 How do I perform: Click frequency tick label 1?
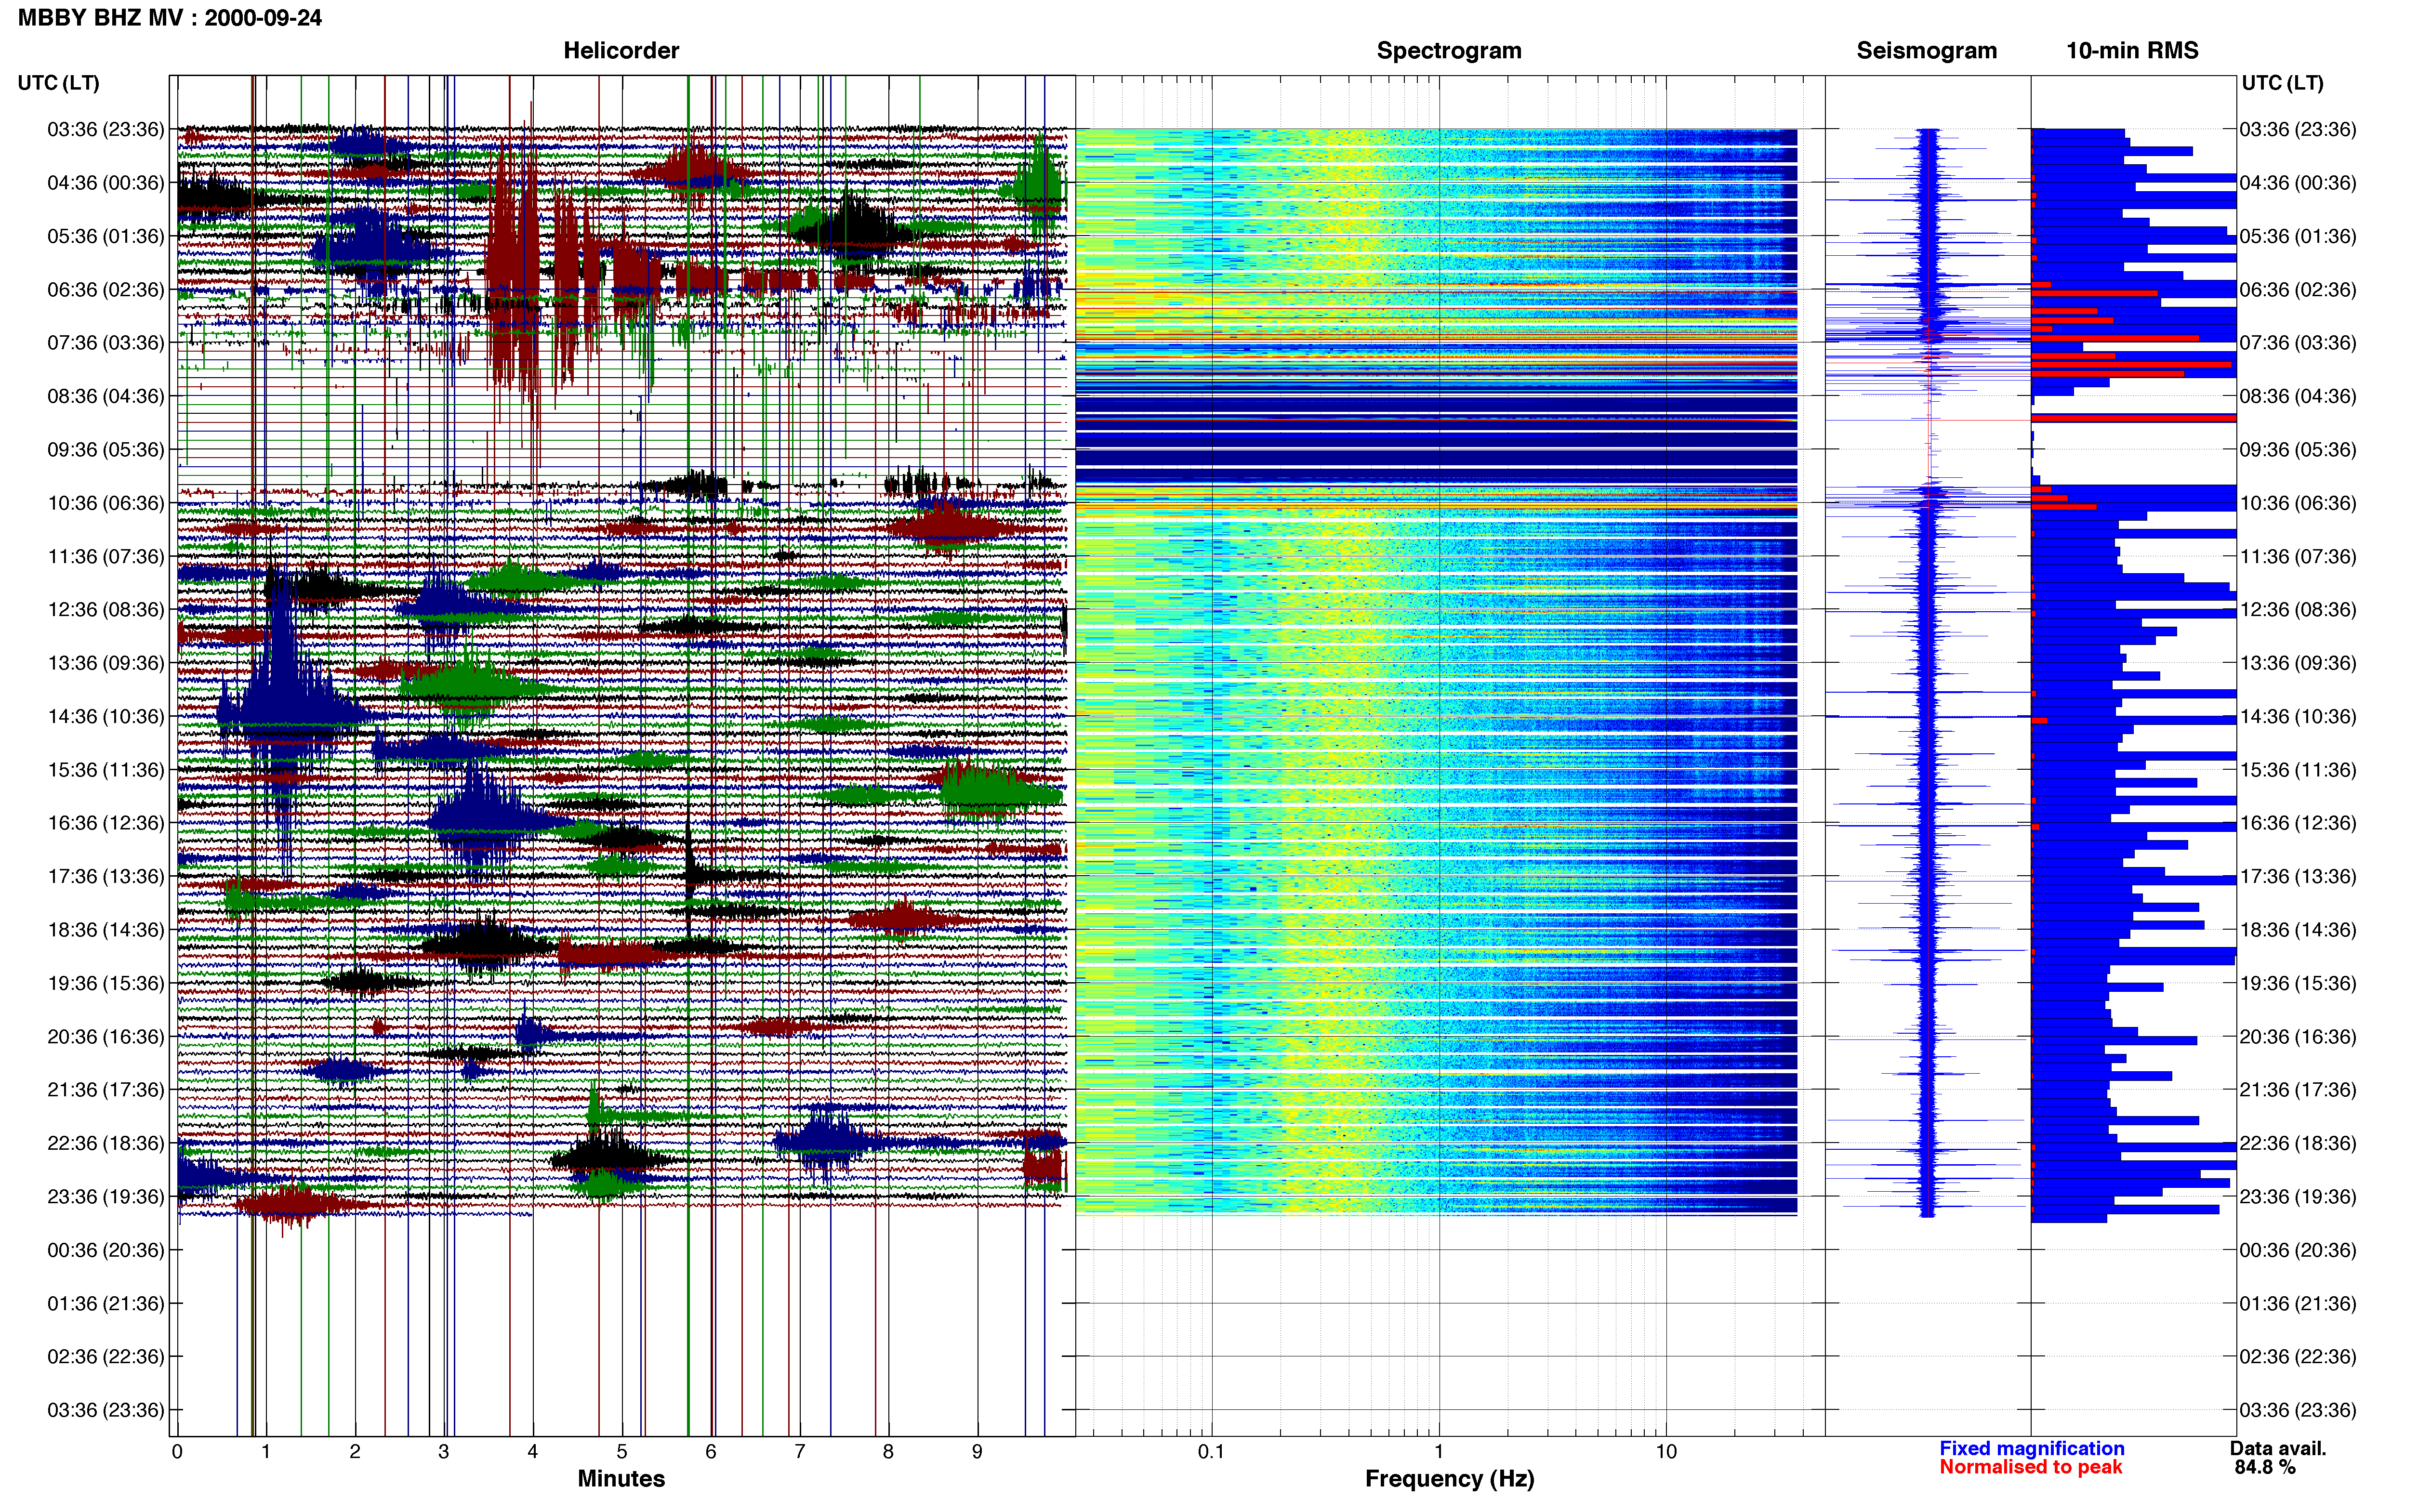pos(1439,1452)
